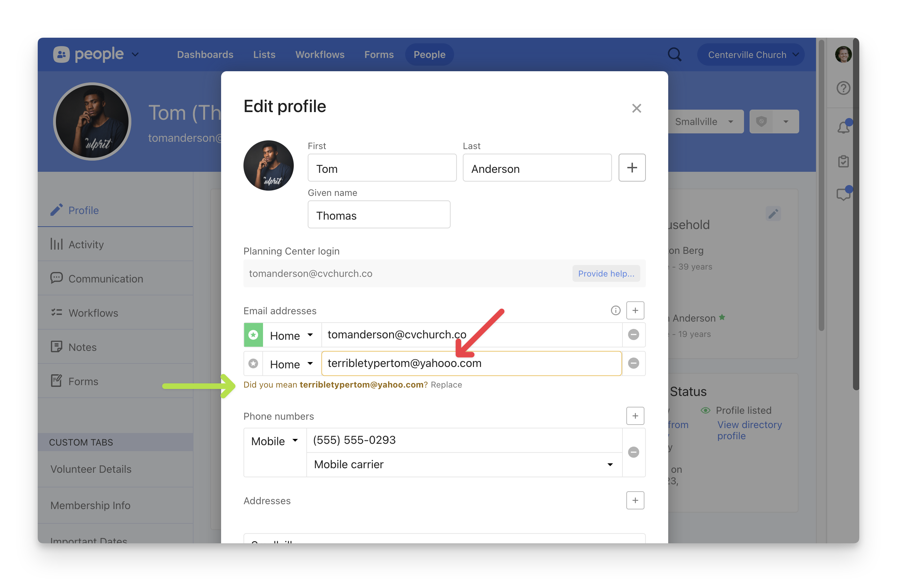Open the tasks clipboard icon

[x=843, y=161]
